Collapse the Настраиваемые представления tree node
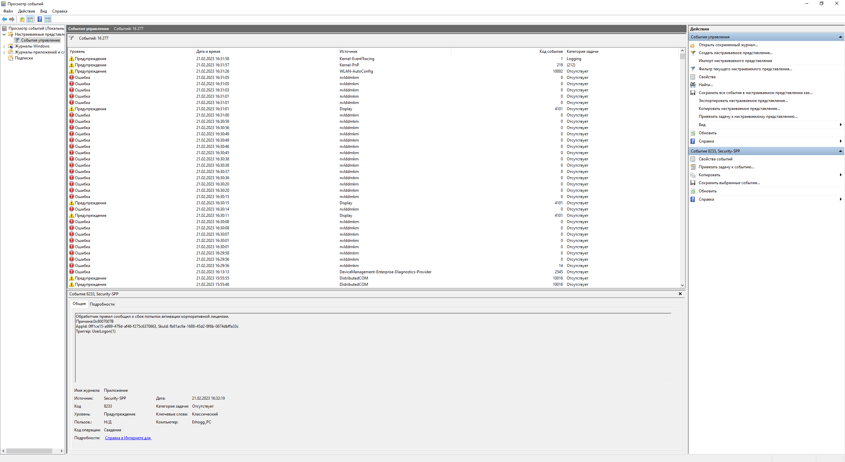The width and height of the screenshot is (845, 462). (x=4, y=34)
